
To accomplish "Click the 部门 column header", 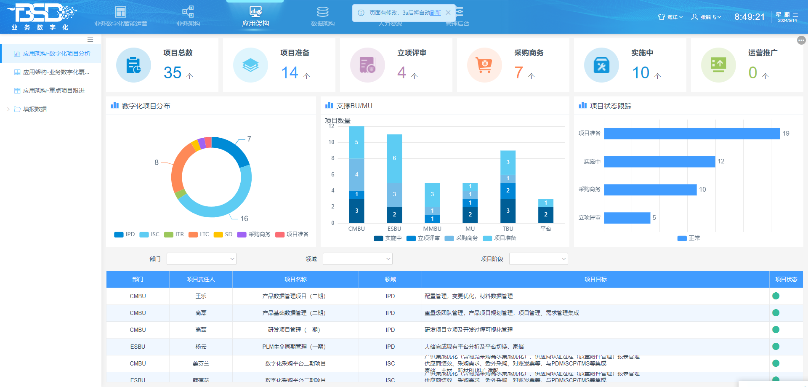I will click(x=138, y=279).
